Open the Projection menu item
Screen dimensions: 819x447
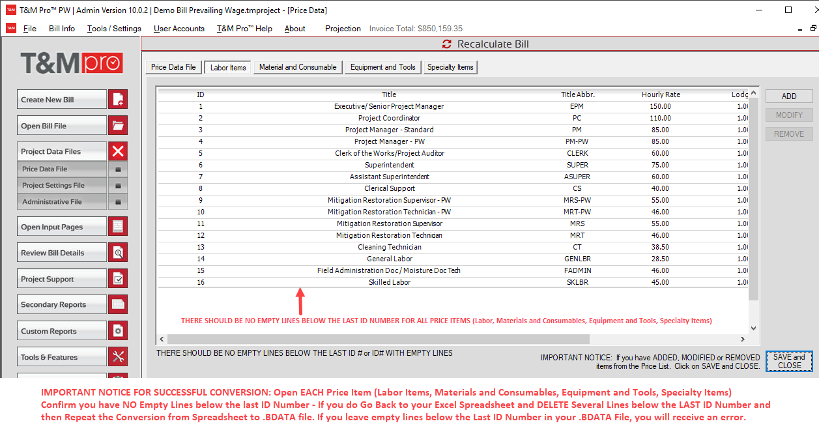coord(343,29)
